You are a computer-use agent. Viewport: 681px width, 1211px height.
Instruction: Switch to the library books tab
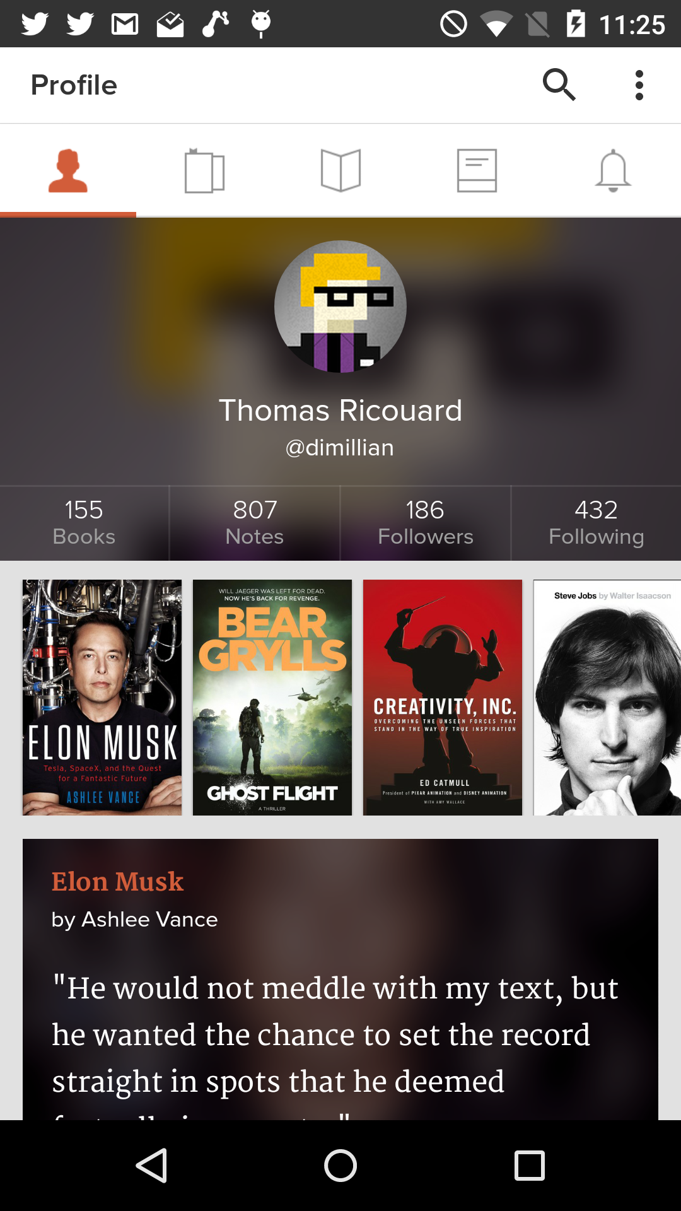pos(204,170)
